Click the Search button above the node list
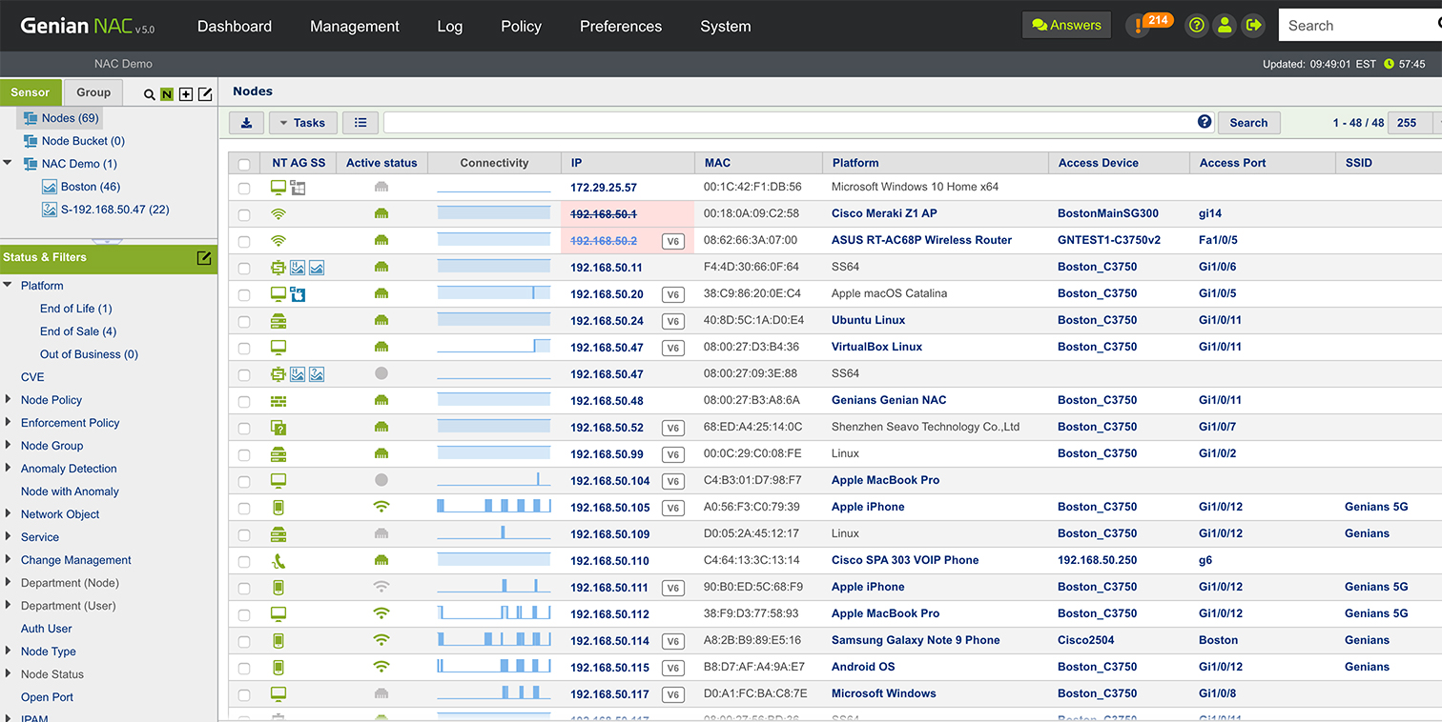The image size is (1442, 722). 1248,122
